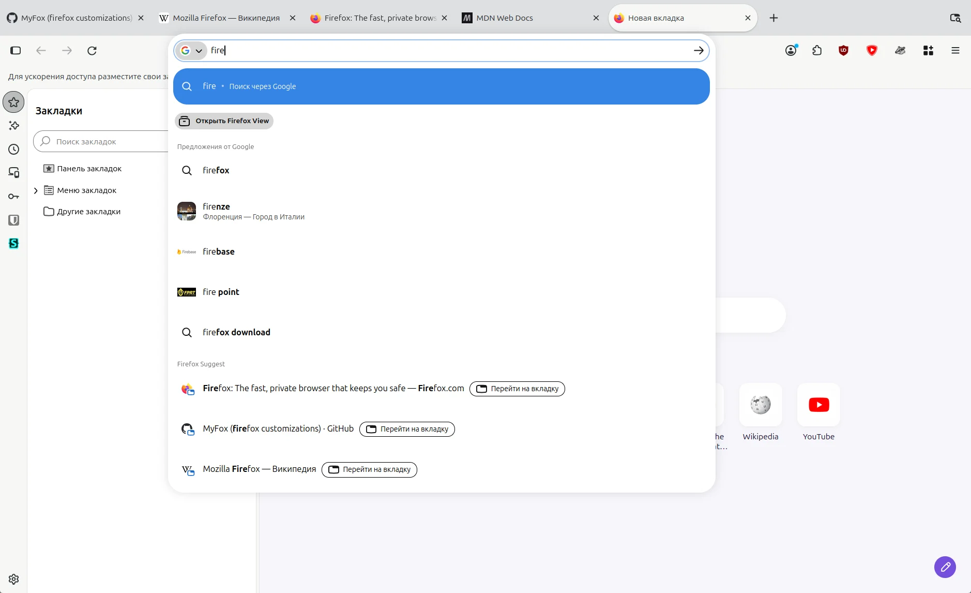Click Перейти на вкладку for Firefox.com
Viewport: 971px width, 593px height.
[517, 389]
